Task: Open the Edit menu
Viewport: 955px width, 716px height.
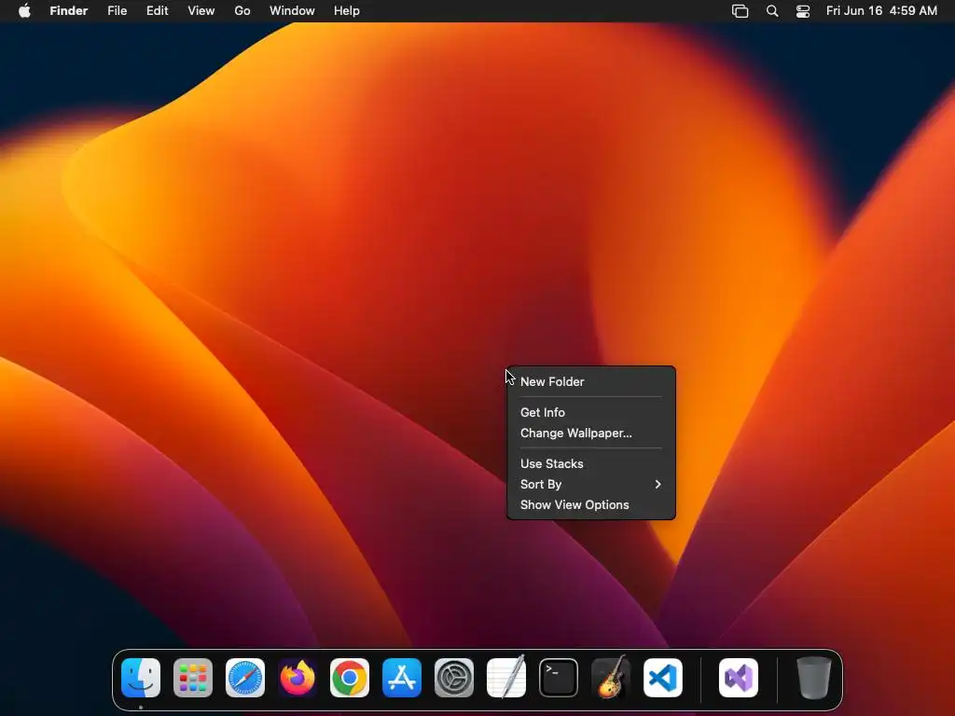Action: [x=157, y=11]
